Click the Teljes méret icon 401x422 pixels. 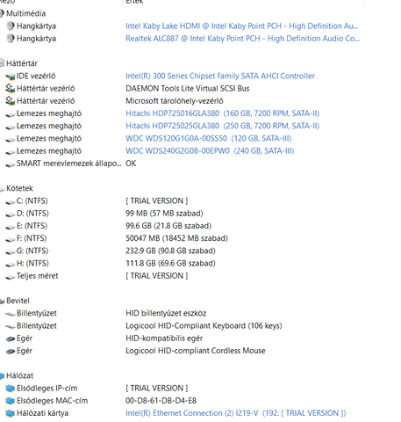click(11, 277)
